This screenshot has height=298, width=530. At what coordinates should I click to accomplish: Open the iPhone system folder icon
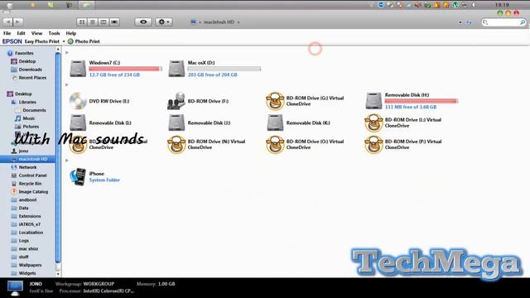tap(78, 176)
